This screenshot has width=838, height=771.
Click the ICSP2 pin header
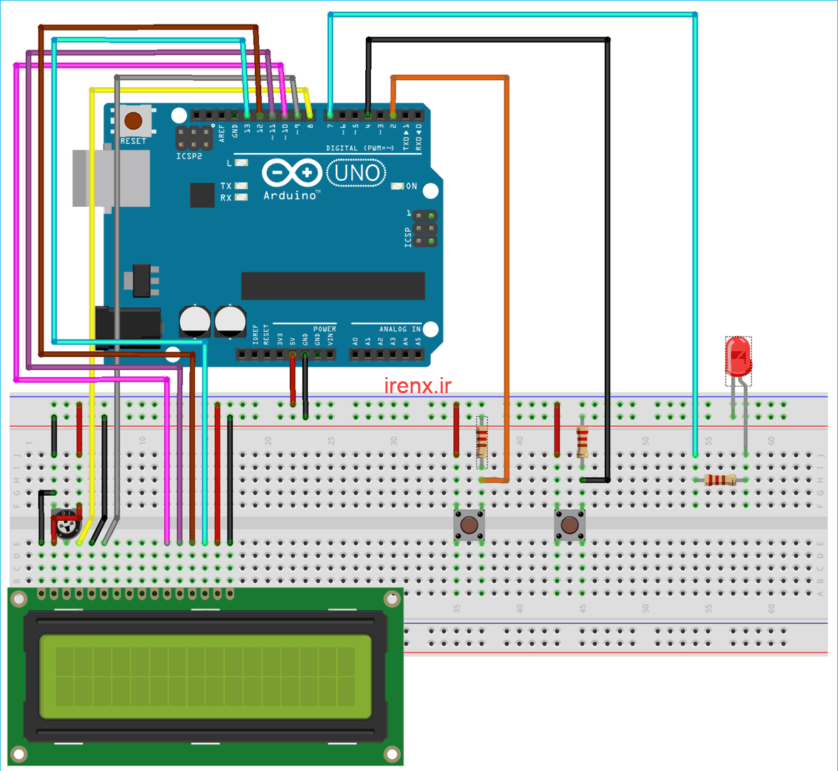[x=194, y=138]
